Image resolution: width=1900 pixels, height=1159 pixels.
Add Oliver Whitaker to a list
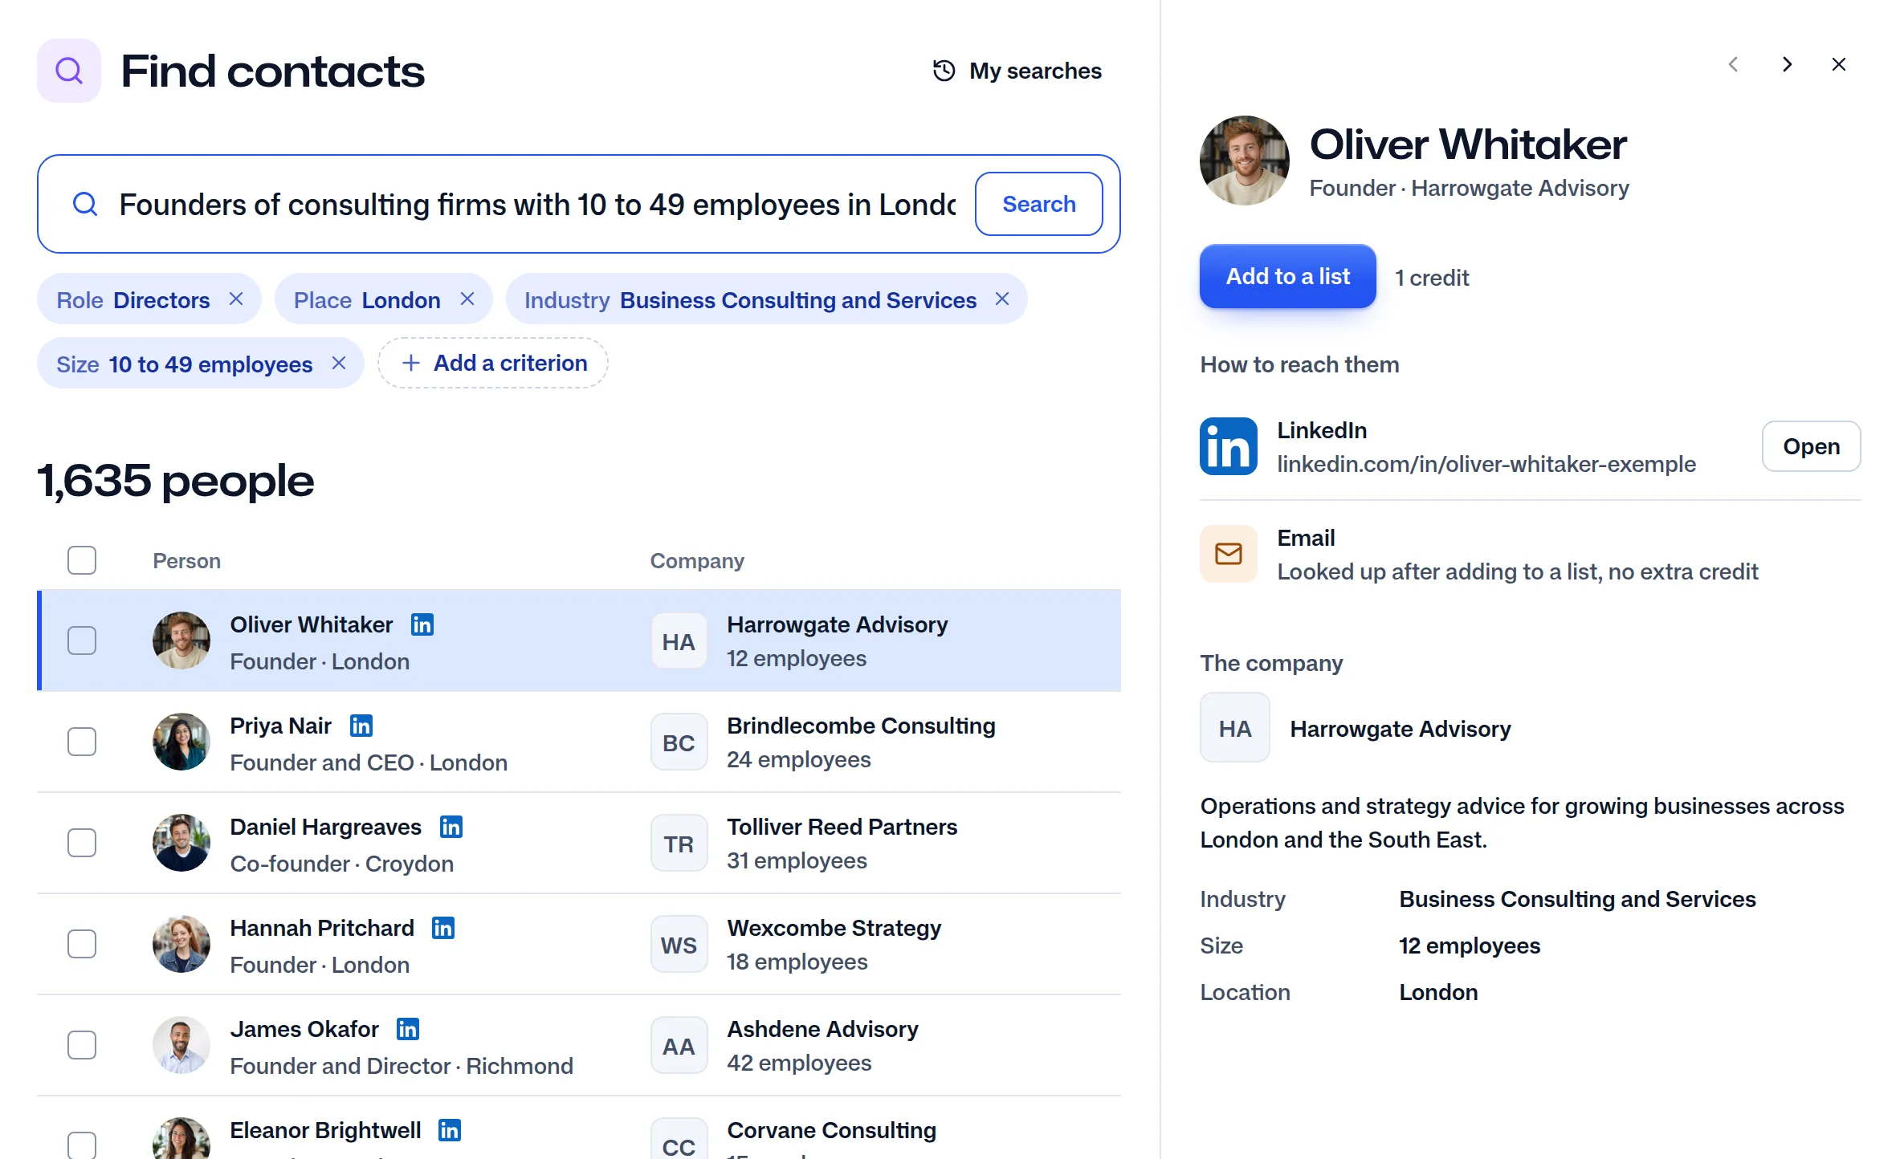(1287, 276)
